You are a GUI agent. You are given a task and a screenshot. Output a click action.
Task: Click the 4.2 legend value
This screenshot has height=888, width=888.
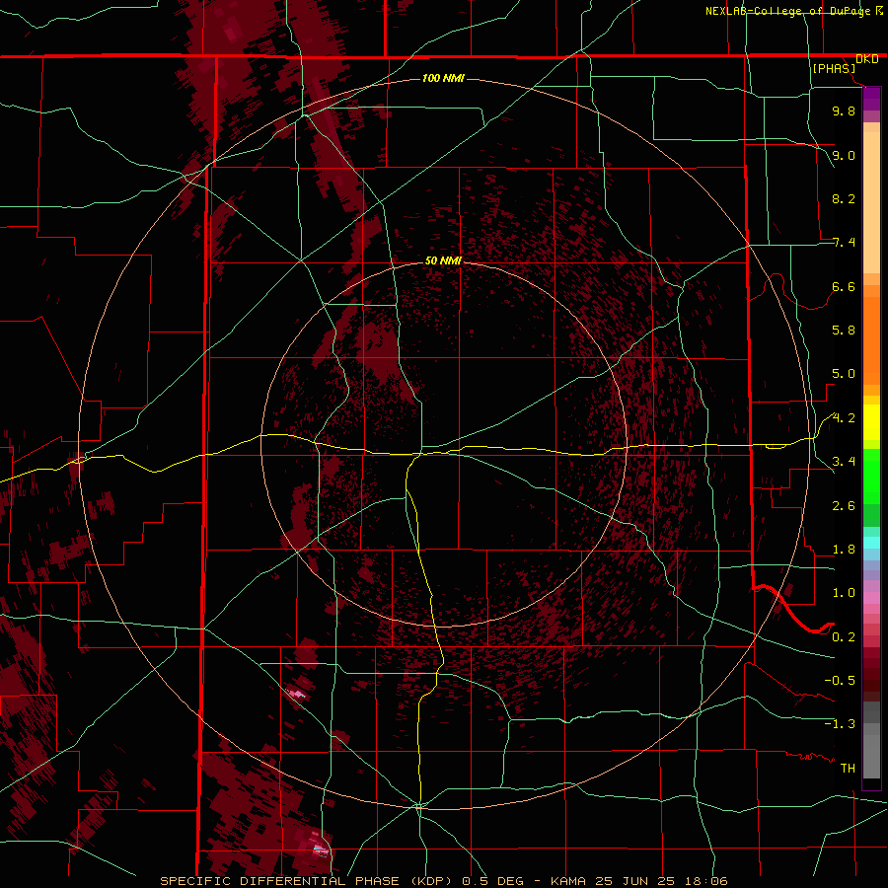click(x=844, y=418)
